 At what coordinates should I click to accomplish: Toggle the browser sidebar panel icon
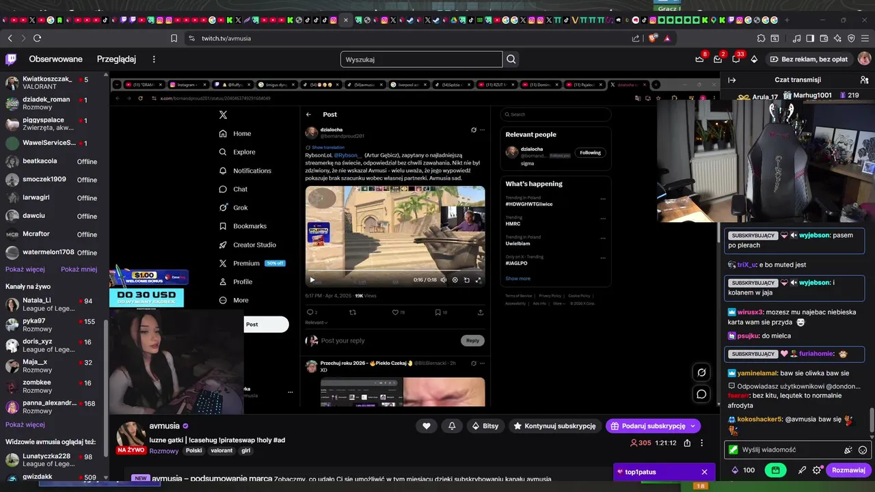(810, 38)
